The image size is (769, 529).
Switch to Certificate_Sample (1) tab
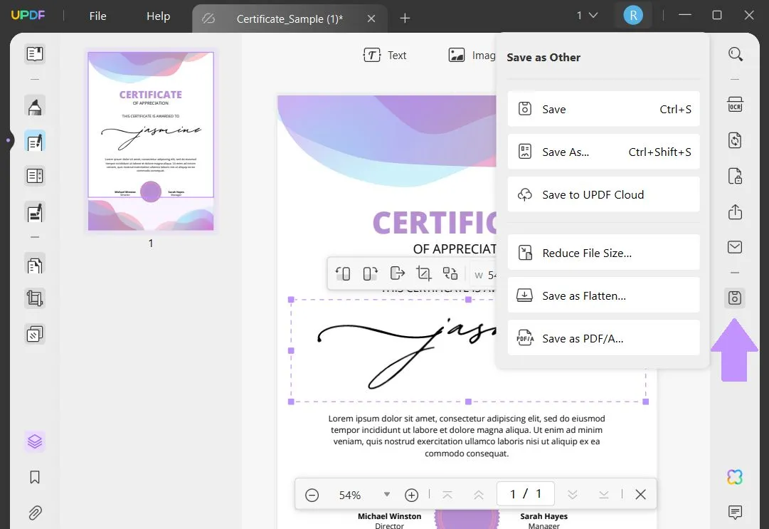290,19
